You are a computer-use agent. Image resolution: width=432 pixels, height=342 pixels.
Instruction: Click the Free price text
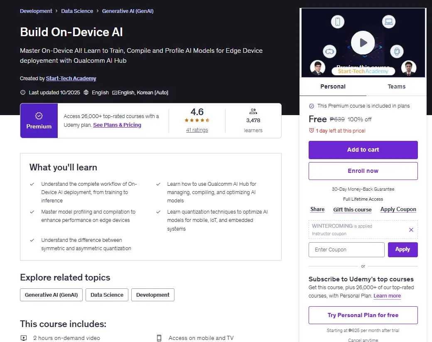(318, 119)
